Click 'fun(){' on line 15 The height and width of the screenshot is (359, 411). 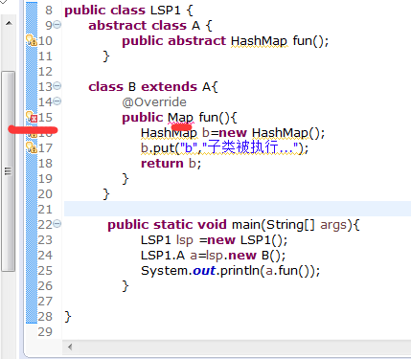(x=217, y=118)
